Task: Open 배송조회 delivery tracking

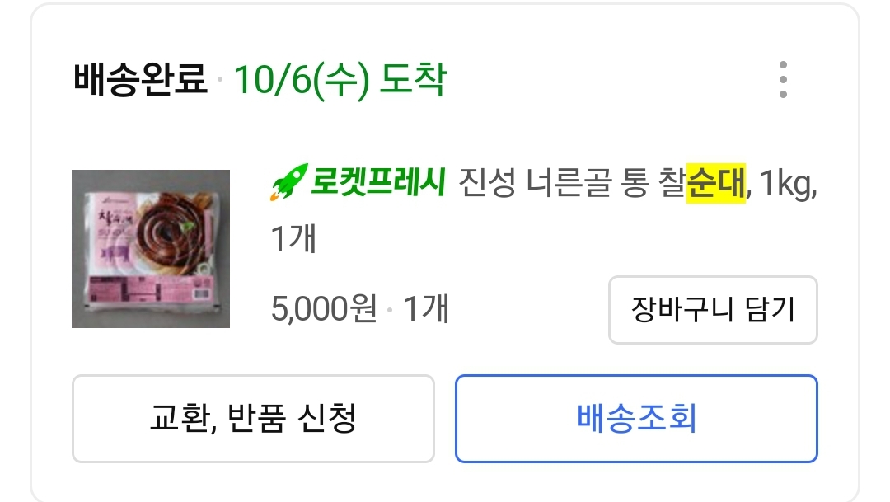Action: coord(636,418)
